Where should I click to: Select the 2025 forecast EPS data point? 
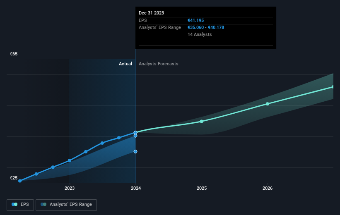click(x=202, y=122)
